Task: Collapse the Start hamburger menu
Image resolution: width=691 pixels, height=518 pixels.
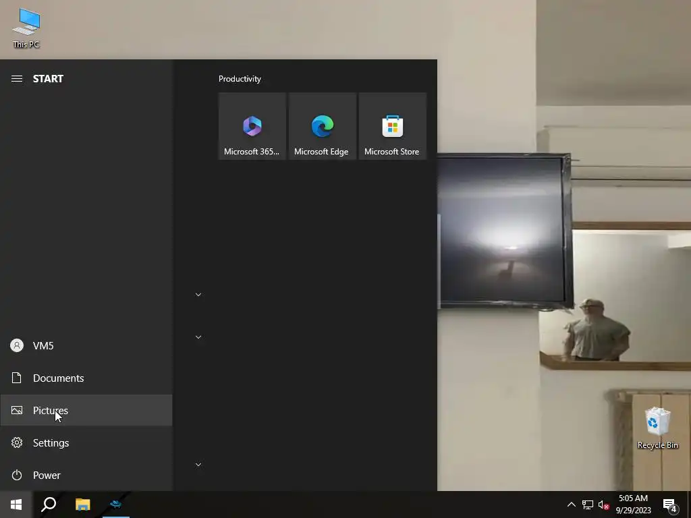Action: point(17,79)
